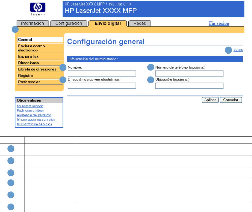The image size is (252, 212).
Task: Click the Ayuda help link
Action: pos(238,50)
